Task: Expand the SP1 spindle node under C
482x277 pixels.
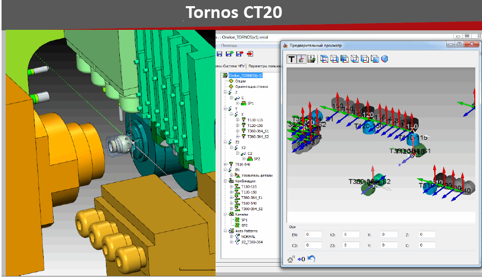Action: point(238,103)
